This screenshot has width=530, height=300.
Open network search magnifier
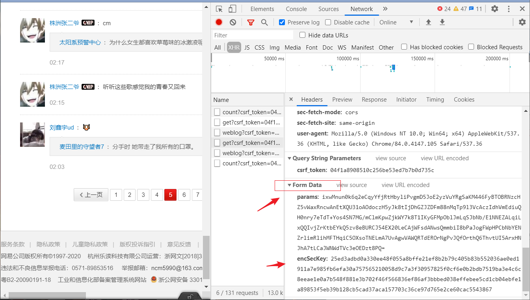(x=264, y=22)
